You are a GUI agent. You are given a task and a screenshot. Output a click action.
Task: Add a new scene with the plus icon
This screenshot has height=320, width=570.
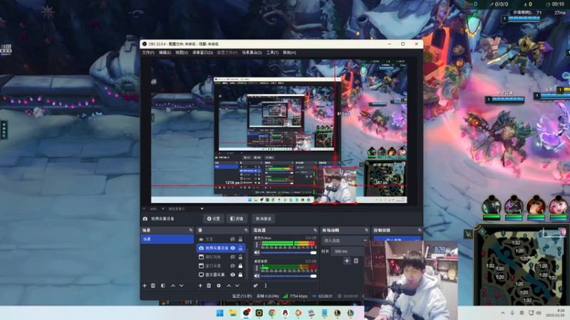145,286
